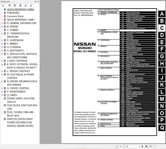Click the H index tab on page
The height and width of the screenshot is (149, 166).
click(162, 63)
